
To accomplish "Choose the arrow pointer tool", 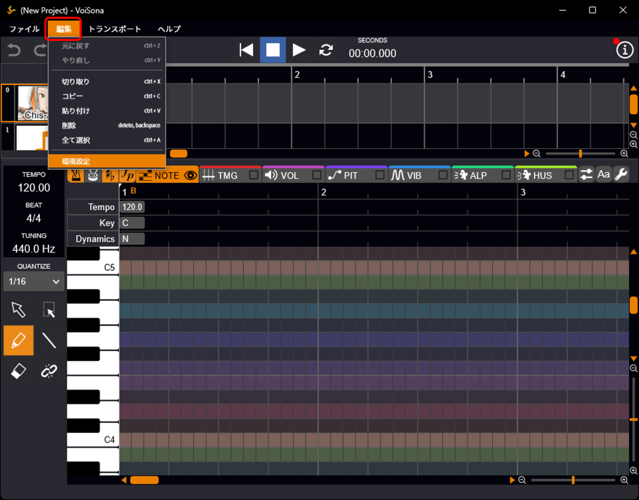I will [18, 310].
